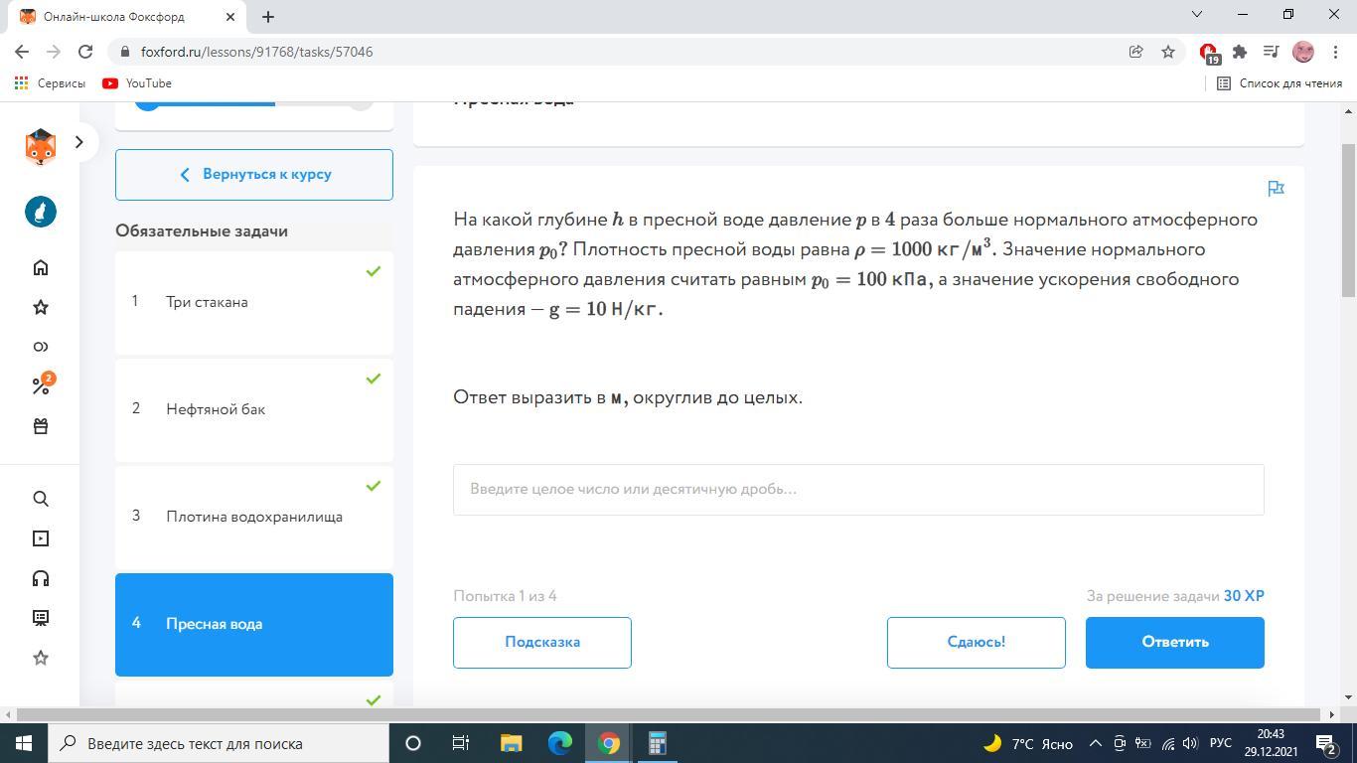Image resolution: width=1357 pixels, height=763 pixels.
Task: Show hidden system tray icons
Action: [x=1095, y=743]
